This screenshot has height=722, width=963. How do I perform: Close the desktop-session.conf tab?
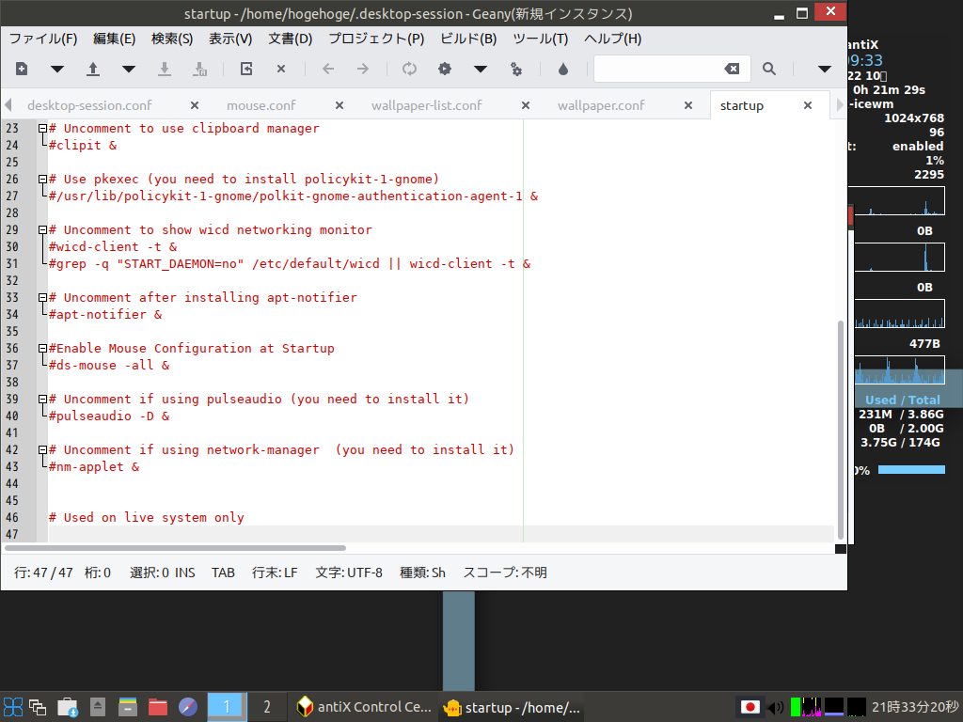194,105
